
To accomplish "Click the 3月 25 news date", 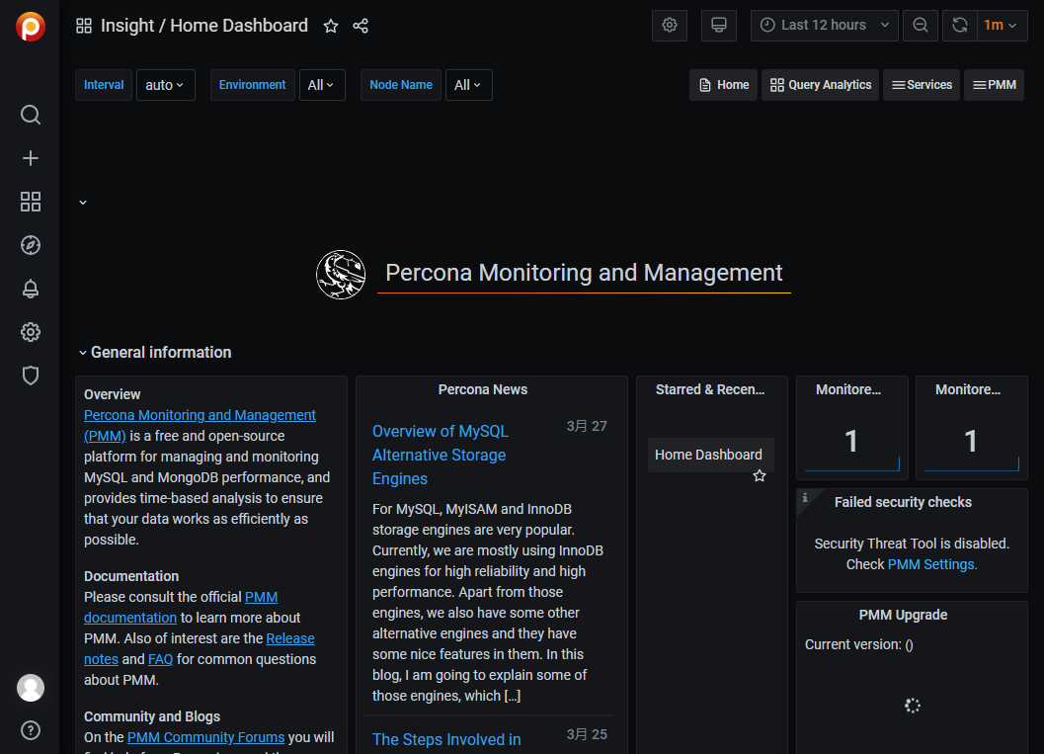I will point(587,734).
